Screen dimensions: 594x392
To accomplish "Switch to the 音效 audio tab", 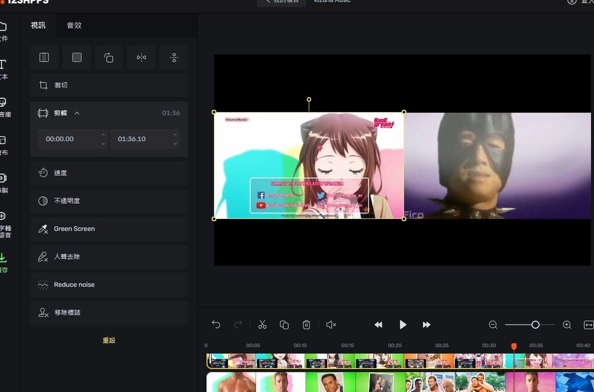I will [74, 25].
